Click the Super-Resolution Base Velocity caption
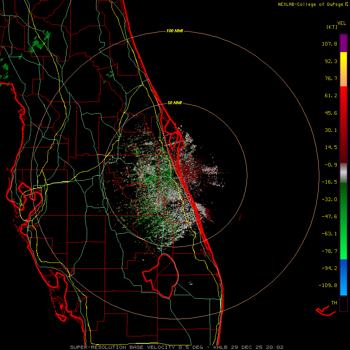 pos(177,347)
